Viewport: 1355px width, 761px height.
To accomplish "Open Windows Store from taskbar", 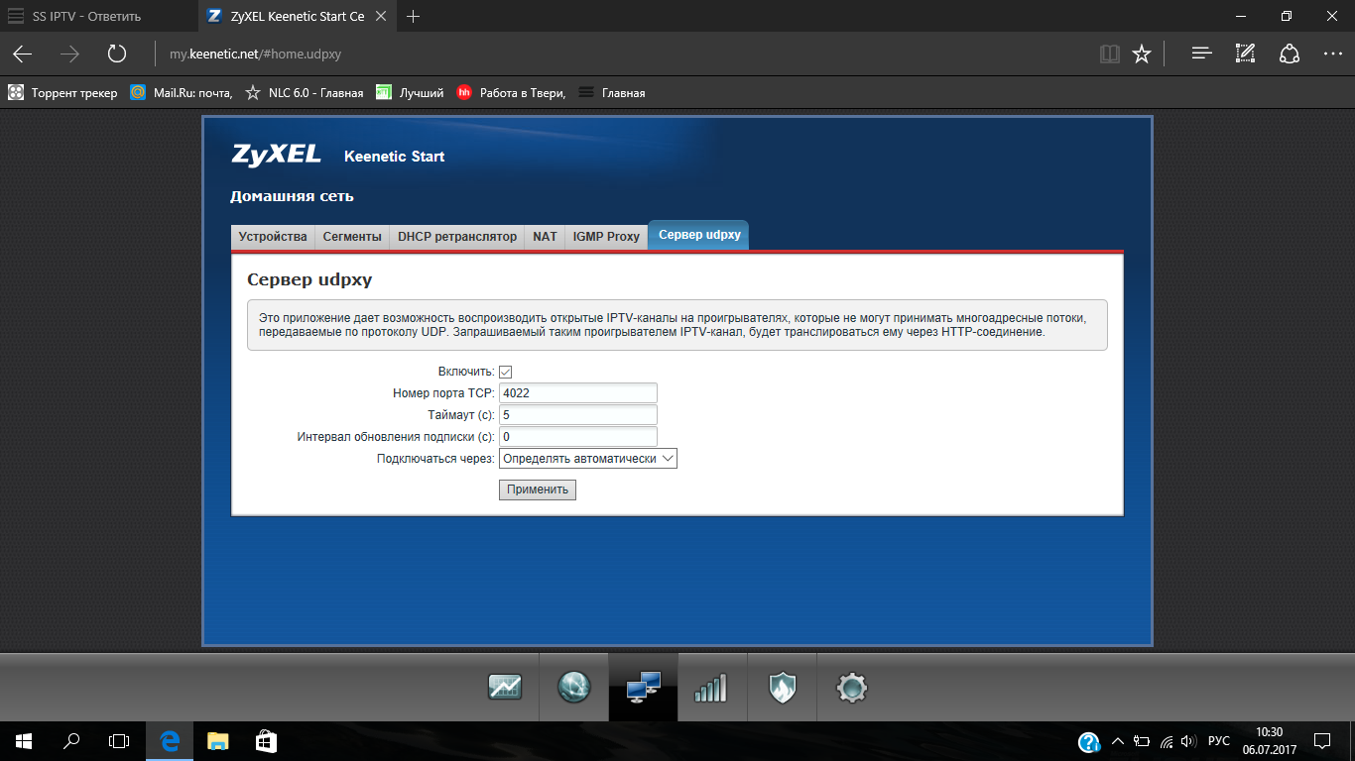I will click(265, 741).
